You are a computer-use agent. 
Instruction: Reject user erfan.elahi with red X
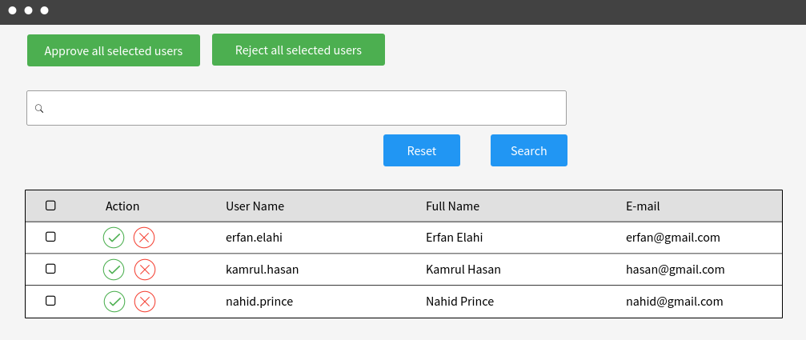(x=144, y=238)
